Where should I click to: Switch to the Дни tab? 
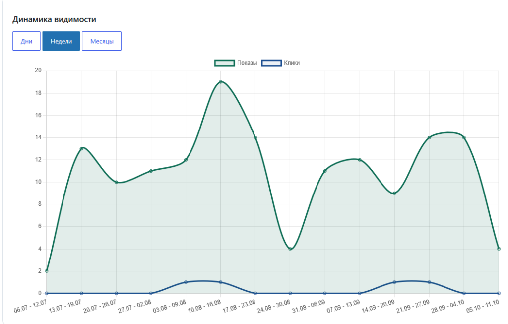(27, 41)
